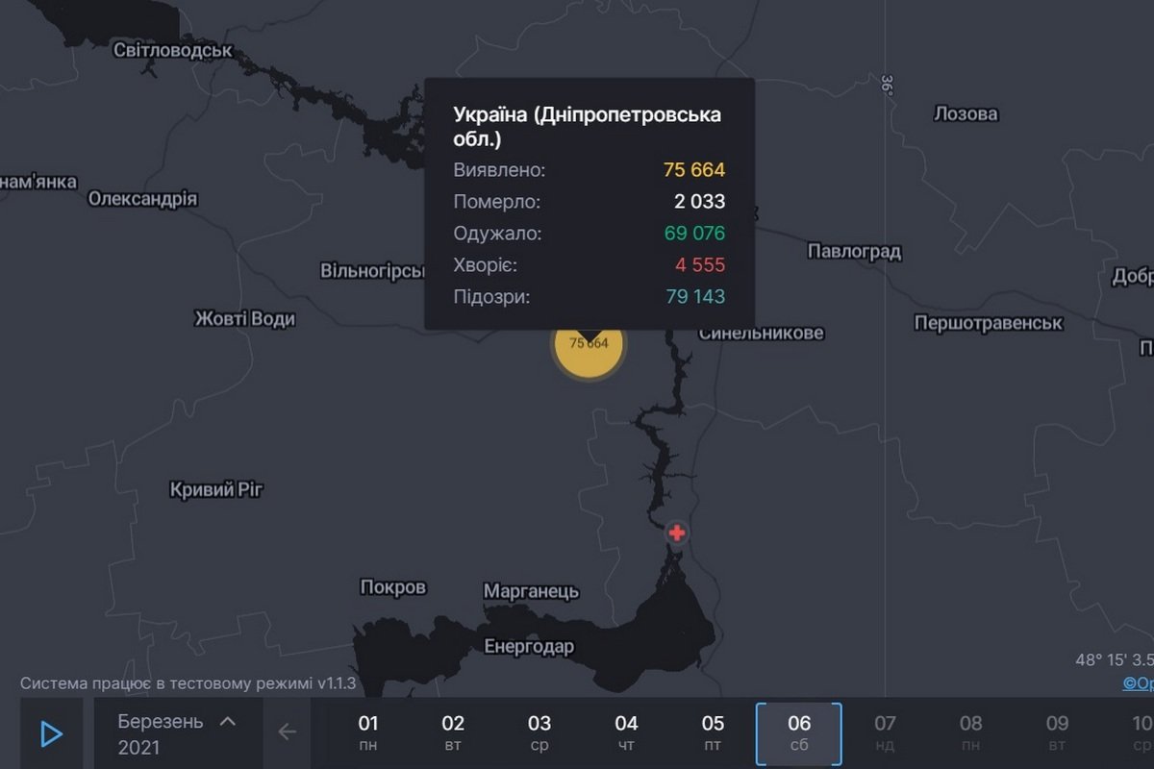The image size is (1154, 769).
Task: Click the highlighted date 06 сб
Action: click(x=798, y=732)
